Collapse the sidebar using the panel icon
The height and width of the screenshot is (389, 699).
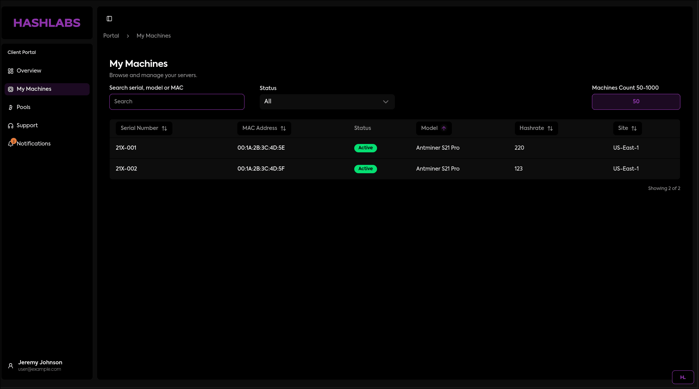109,18
